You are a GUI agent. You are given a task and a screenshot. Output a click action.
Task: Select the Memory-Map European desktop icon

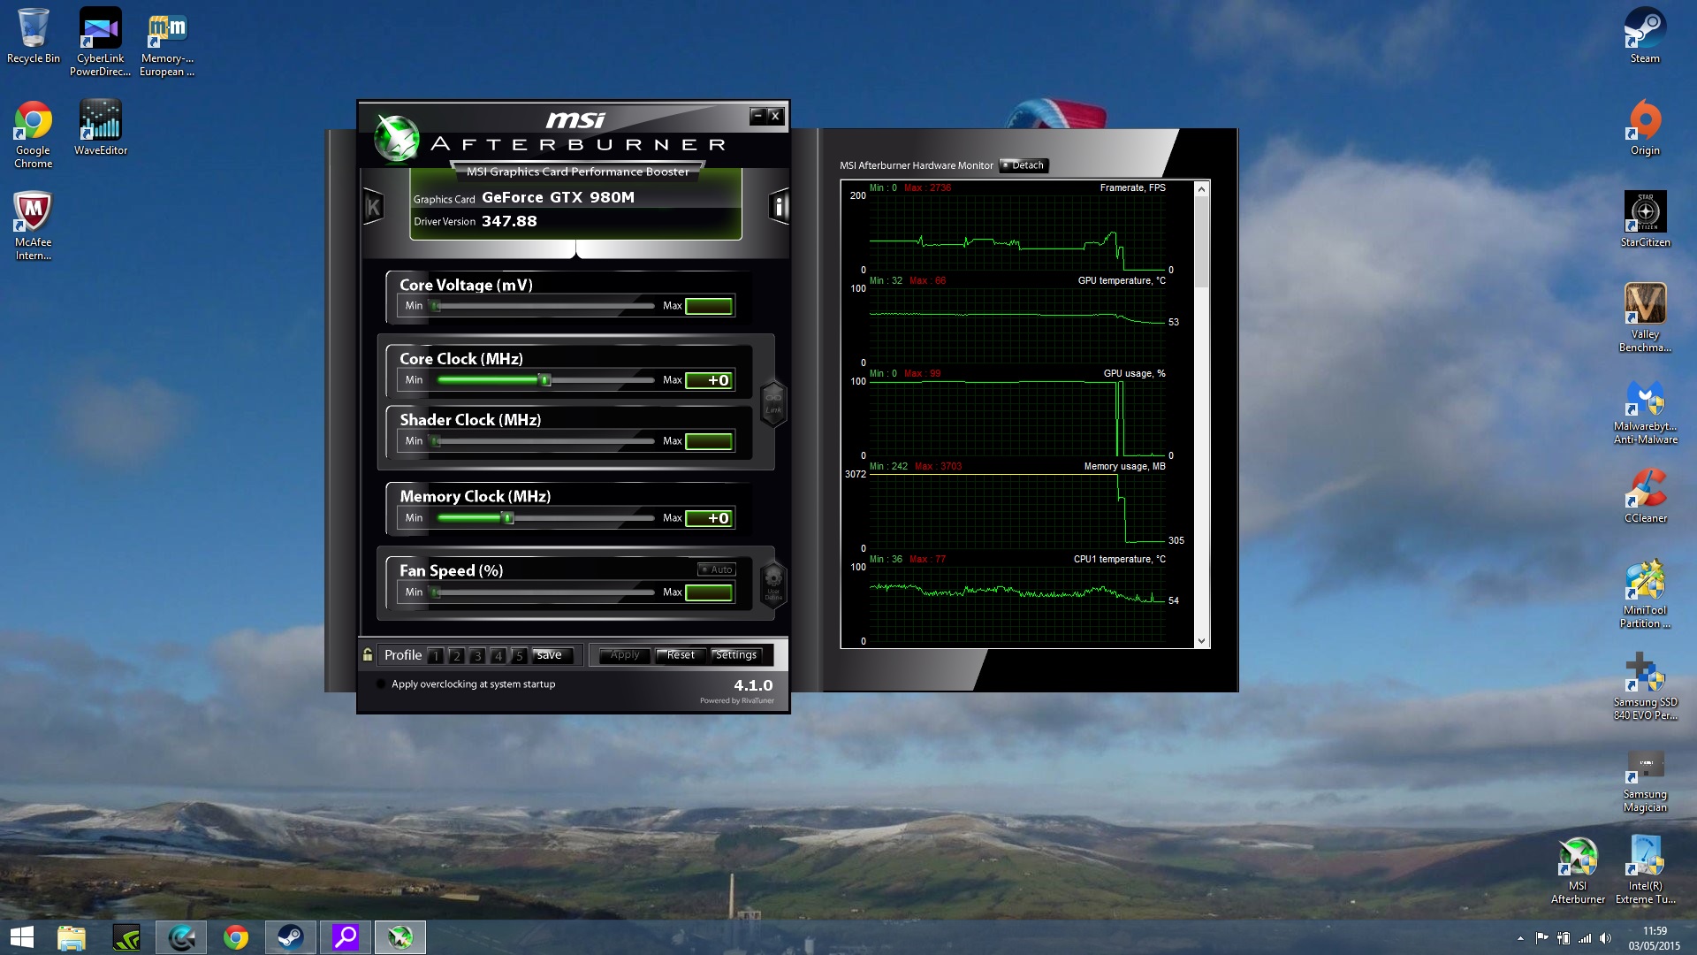point(167,42)
